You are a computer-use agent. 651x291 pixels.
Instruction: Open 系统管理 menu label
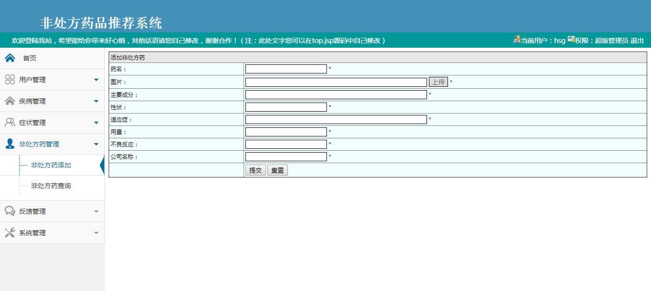pyautogui.click(x=32, y=233)
